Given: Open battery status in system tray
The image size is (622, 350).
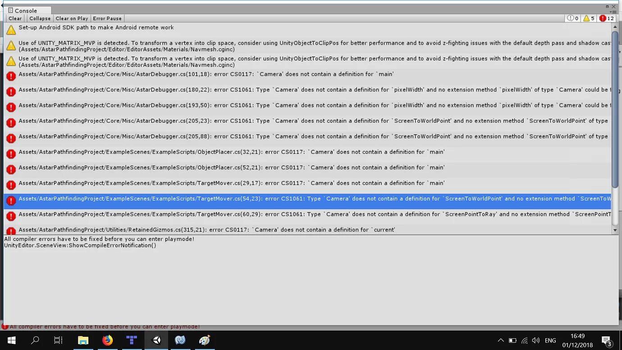Looking at the screenshot, I should click(512, 341).
